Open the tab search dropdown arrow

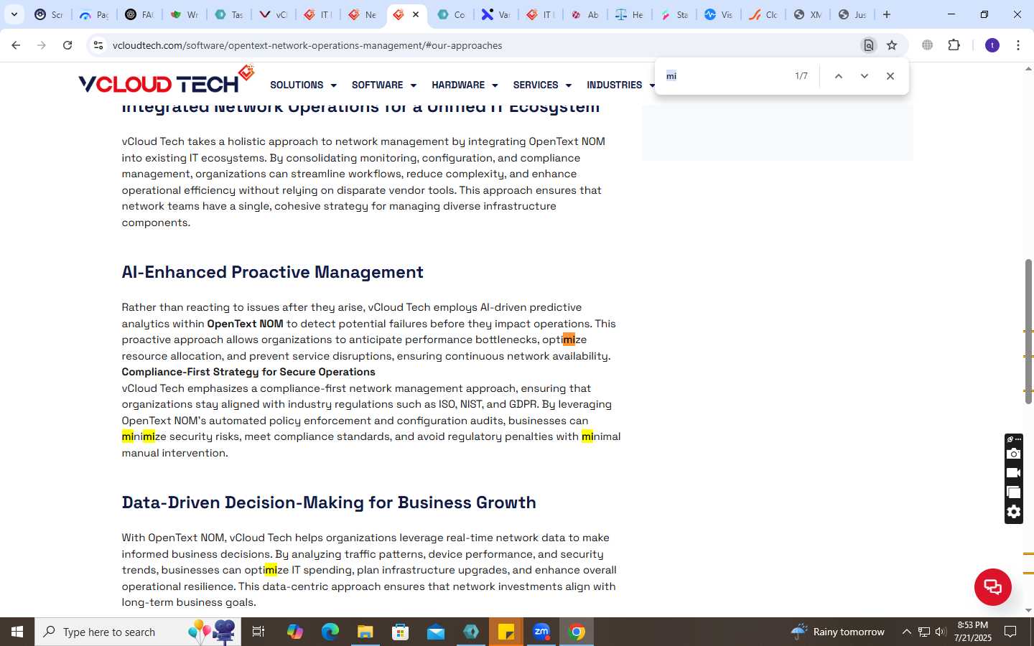pos(14,14)
